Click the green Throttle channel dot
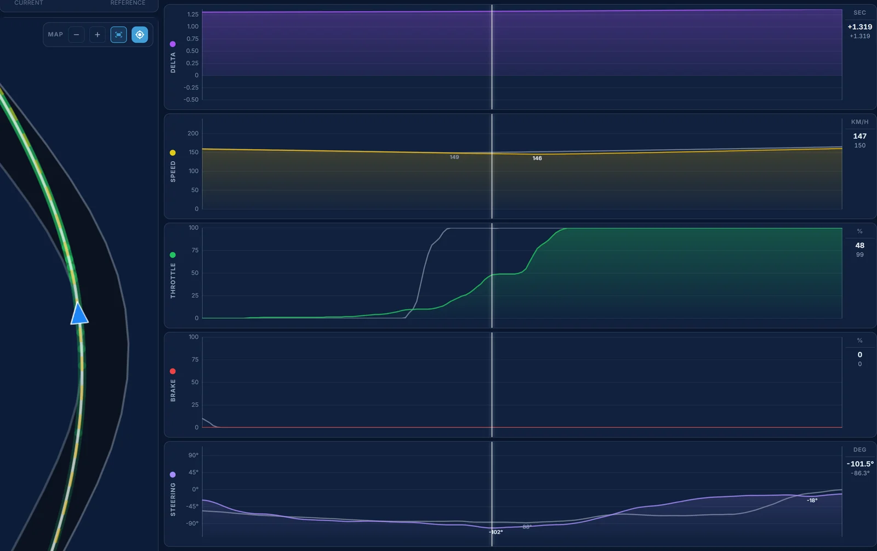The height and width of the screenshot is (551, 877). pos(173,255)
